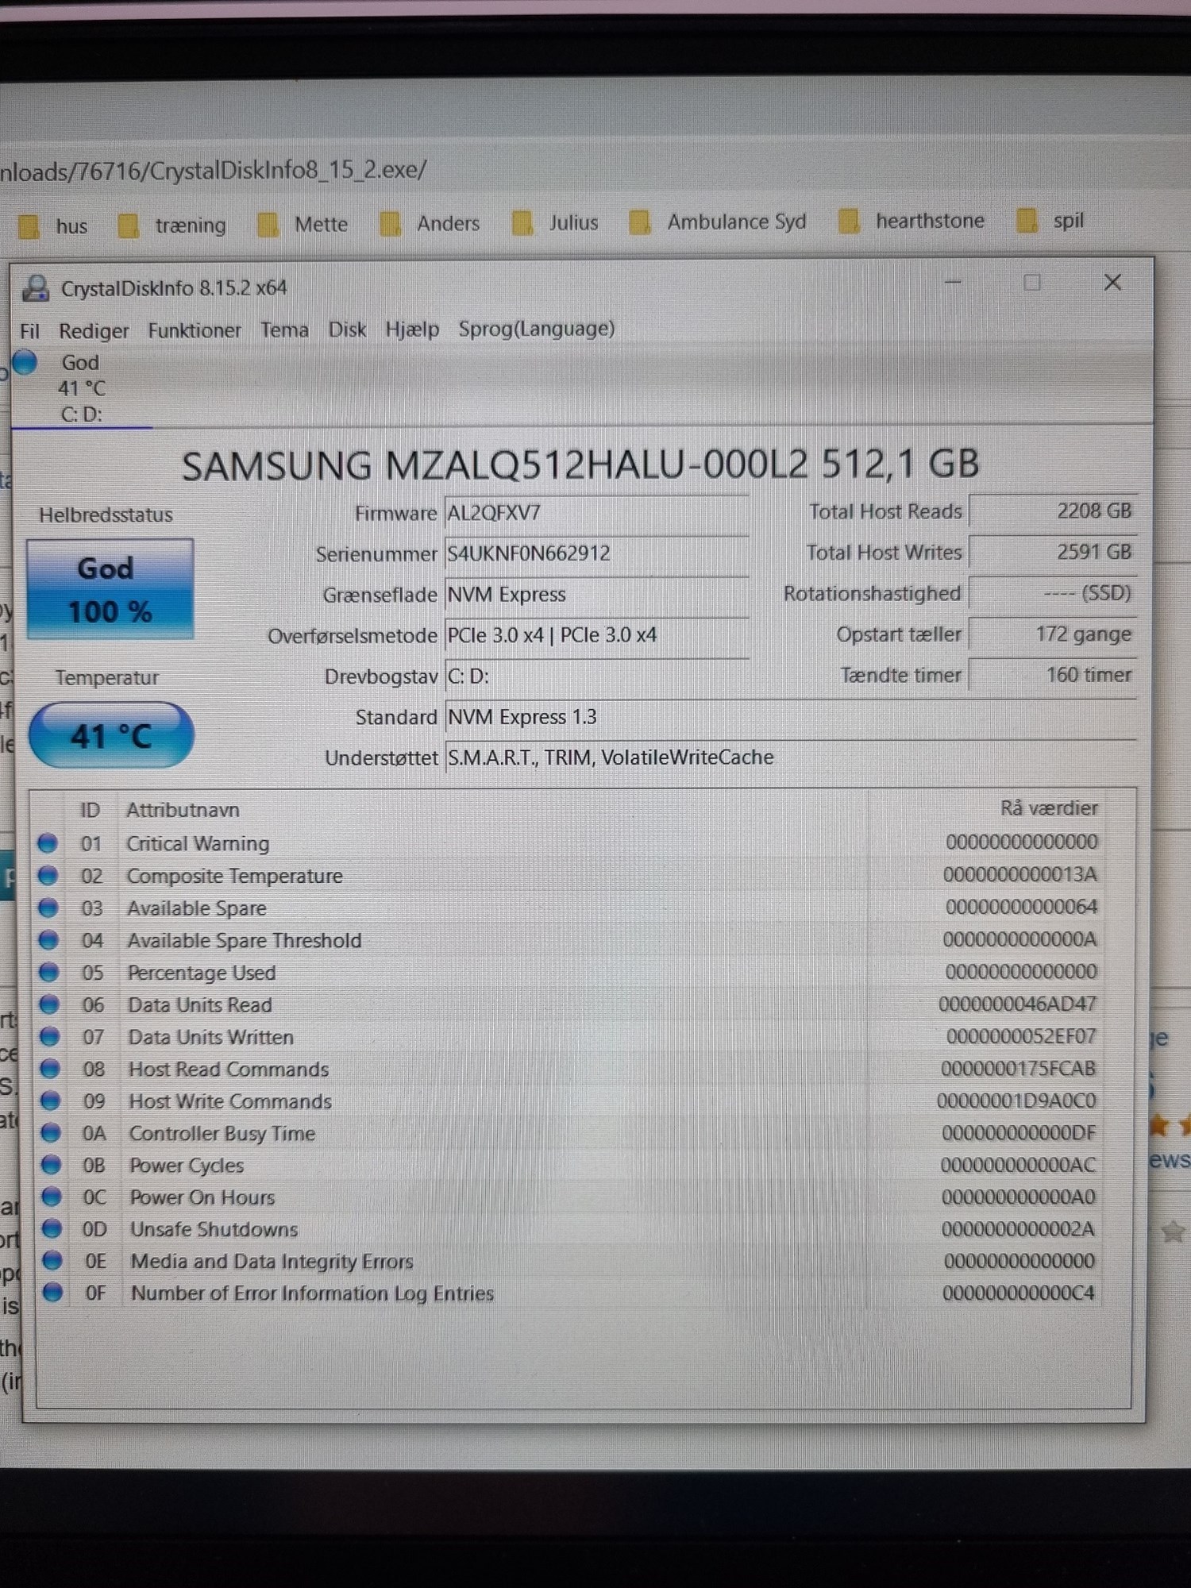Maximize the CrystalDiskInfo window

pyautogui.click(x=1031, y=283)
